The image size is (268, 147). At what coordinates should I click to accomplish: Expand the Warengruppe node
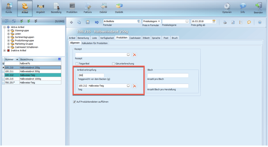[9, 31]
